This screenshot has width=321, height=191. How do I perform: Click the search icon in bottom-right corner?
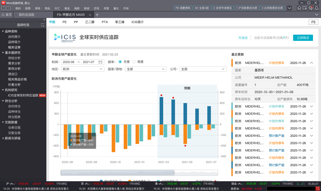tap(317, 189)
